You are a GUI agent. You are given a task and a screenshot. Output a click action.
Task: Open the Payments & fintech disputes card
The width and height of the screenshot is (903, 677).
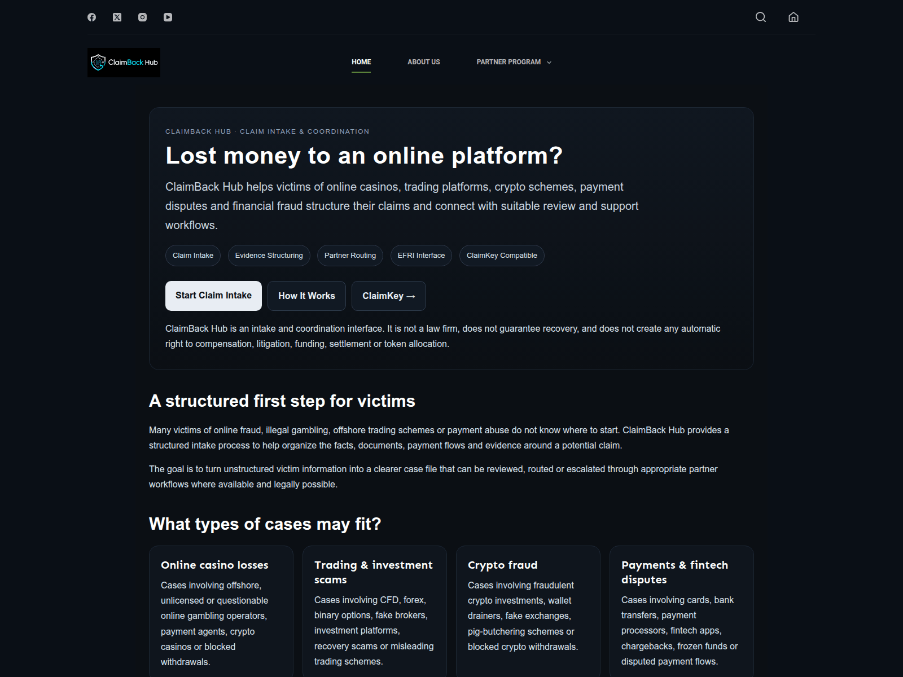coord(682,611)
